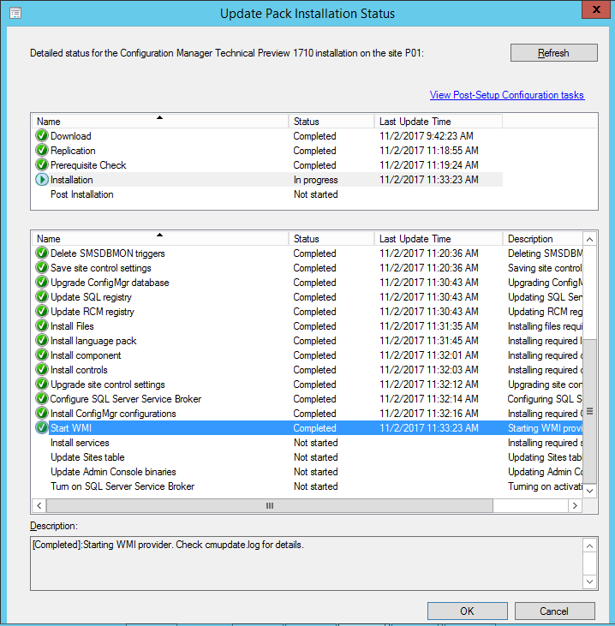The width and height of the screenshot is (615, 626).
Task: Click Description box scroll up arrow
Action: coord(589,546)
